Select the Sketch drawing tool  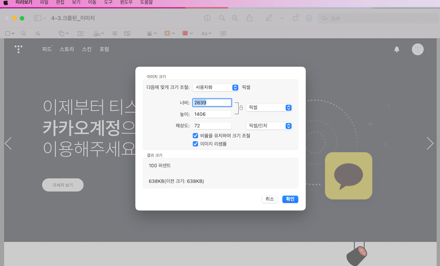[x=37, y=34]
